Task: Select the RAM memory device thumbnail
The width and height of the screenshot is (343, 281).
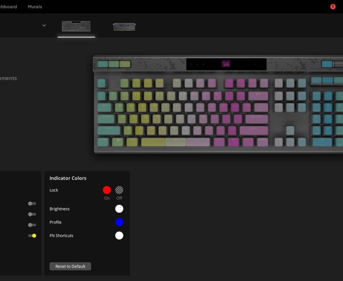Action: tap(124, 27)
